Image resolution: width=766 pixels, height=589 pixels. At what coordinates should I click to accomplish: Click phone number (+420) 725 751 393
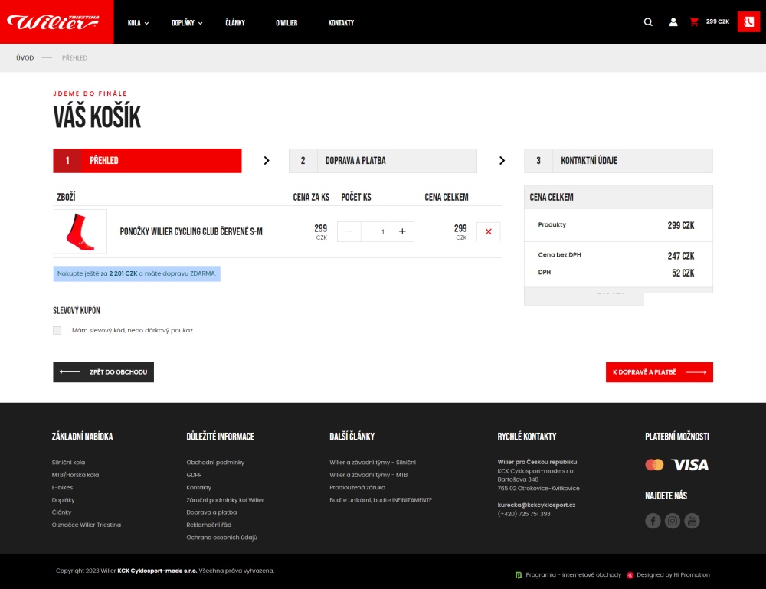point(524,514)
